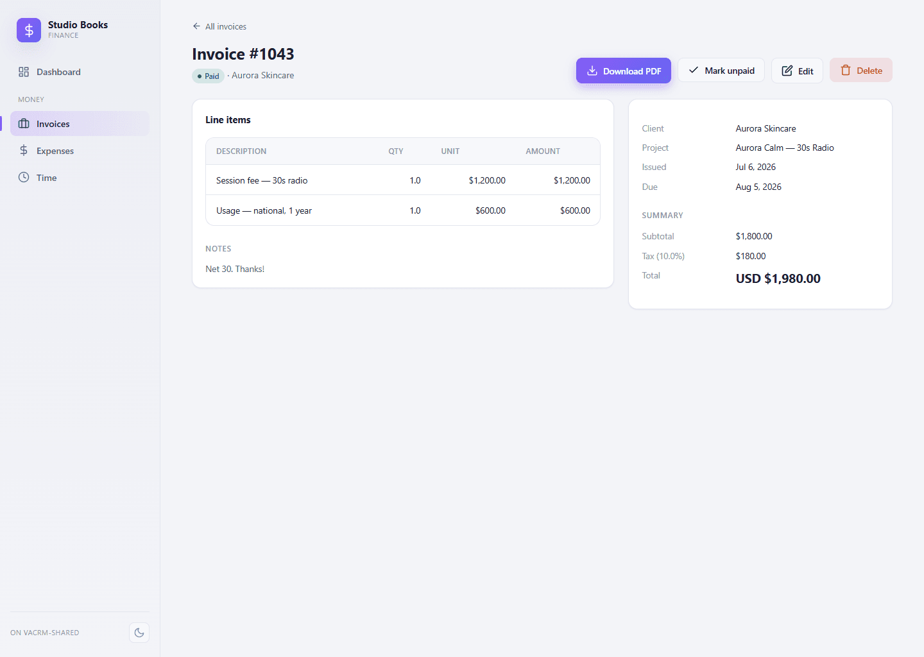Image resolution: width=924 pixels, height=657 pixels.
Task: Mark invoice as unpaid
Action: coord(721,71)
